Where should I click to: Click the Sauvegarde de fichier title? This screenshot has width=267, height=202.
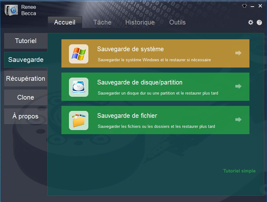tap(127, 116)
